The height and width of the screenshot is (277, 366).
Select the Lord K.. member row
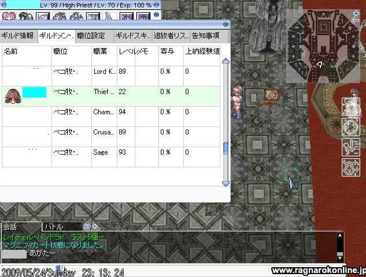111,76
